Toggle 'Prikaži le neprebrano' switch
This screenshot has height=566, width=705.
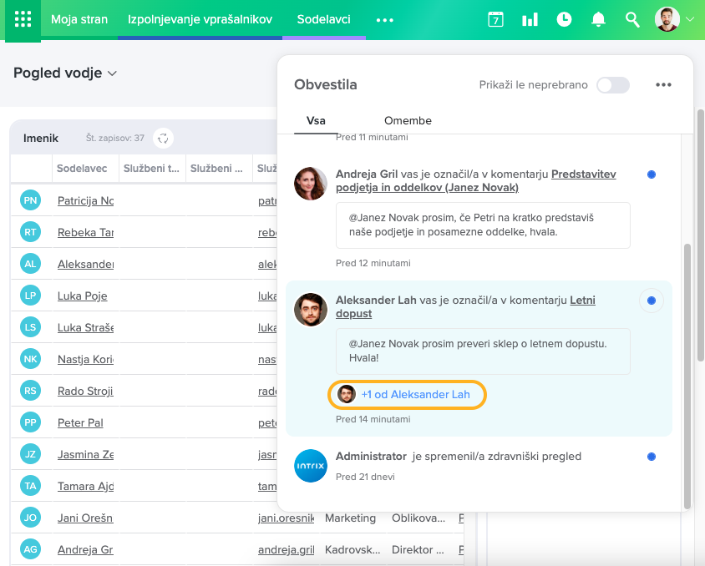coord(612,85)
